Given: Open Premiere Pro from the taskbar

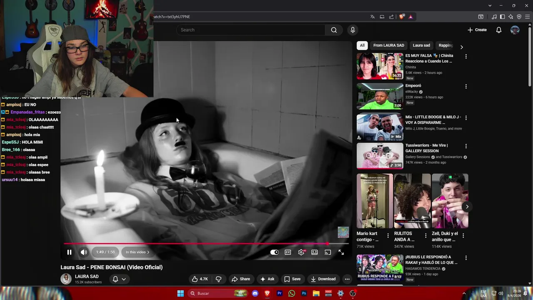Looking at the screenshot, I should coord(279,293).
